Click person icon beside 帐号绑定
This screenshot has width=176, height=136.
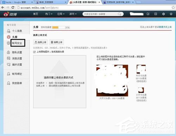[8, 74]
